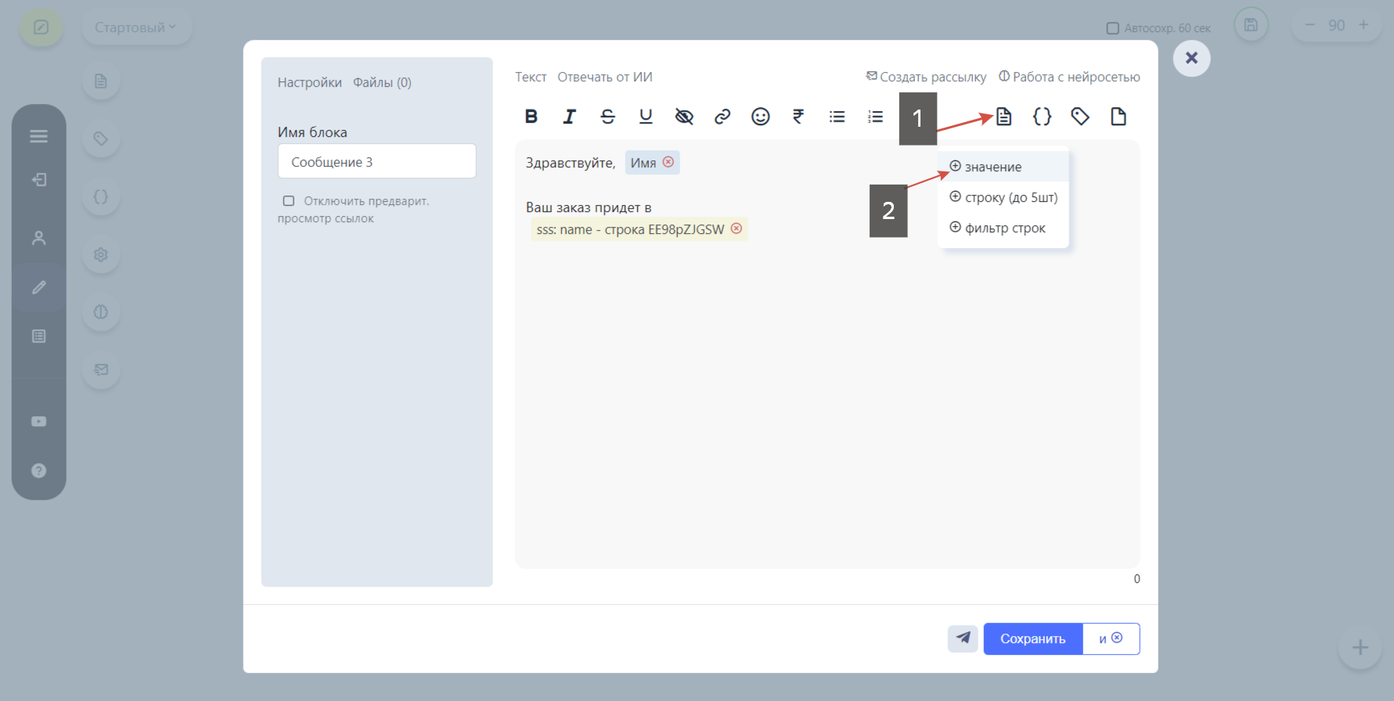Insert a bulleted list

837,117
